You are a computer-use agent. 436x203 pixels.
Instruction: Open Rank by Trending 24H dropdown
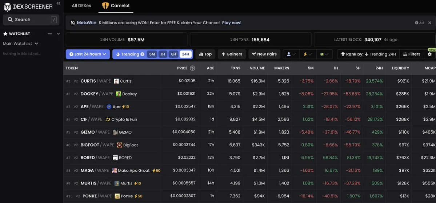click(x=368, y=54)
